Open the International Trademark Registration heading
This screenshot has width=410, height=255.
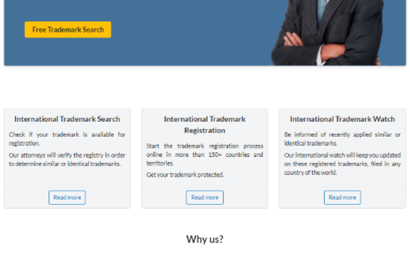click(x=205, y=125)
